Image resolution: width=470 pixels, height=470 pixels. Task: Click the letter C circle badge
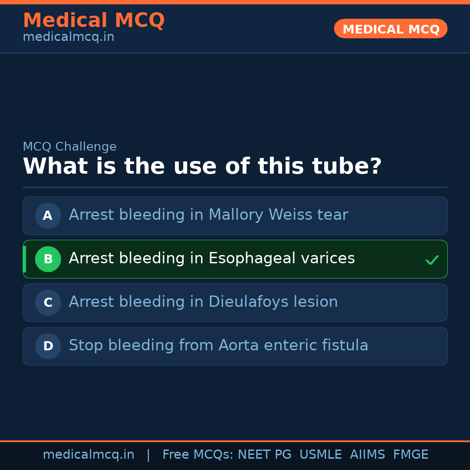pyautogui.click(x=48, y=302)
